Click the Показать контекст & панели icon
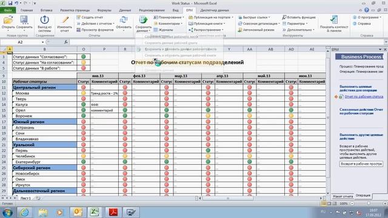This screenshot has width=388, height=218. coord(334,20)
